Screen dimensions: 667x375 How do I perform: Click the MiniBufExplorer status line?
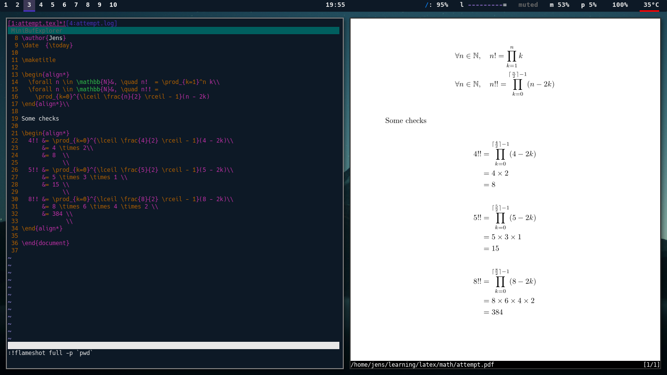pos(173,30)
